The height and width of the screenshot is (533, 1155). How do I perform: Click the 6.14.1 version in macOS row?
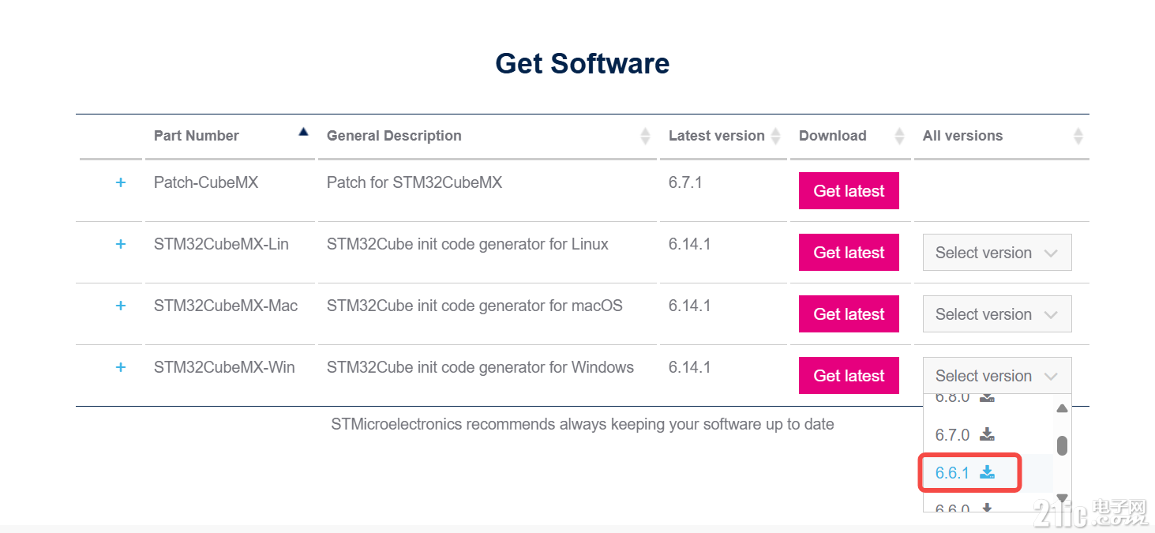coord(689,306)
